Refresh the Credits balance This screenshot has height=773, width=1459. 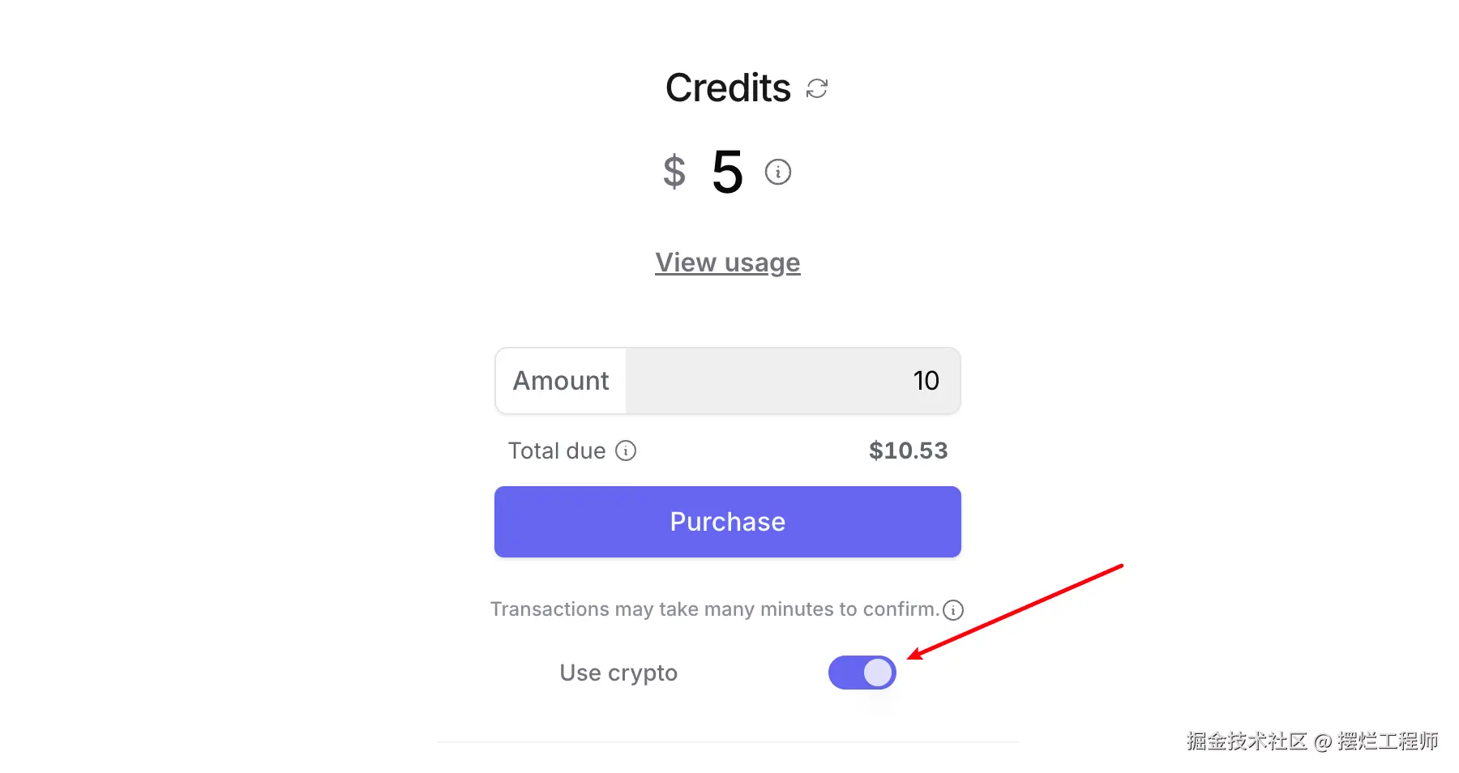click(x=816, y=88)
